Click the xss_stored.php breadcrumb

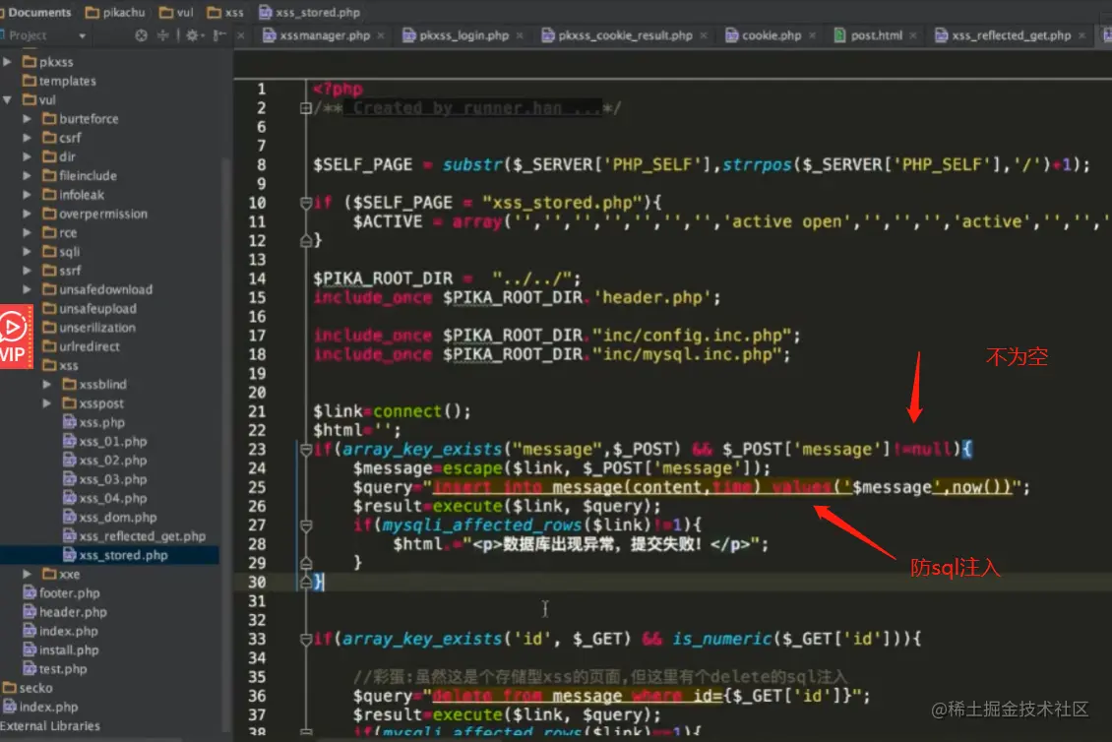coord(309,12)
